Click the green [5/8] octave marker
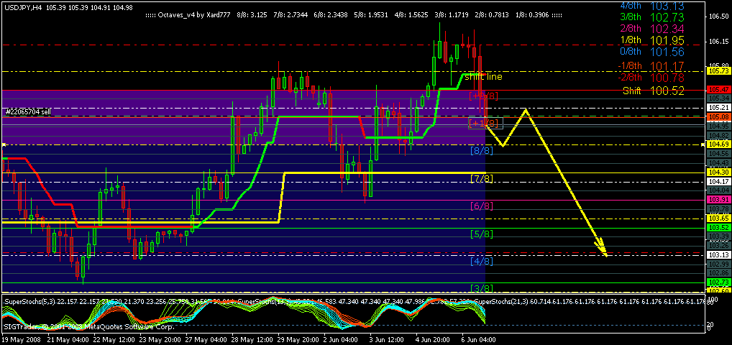 tap(481, 234)
